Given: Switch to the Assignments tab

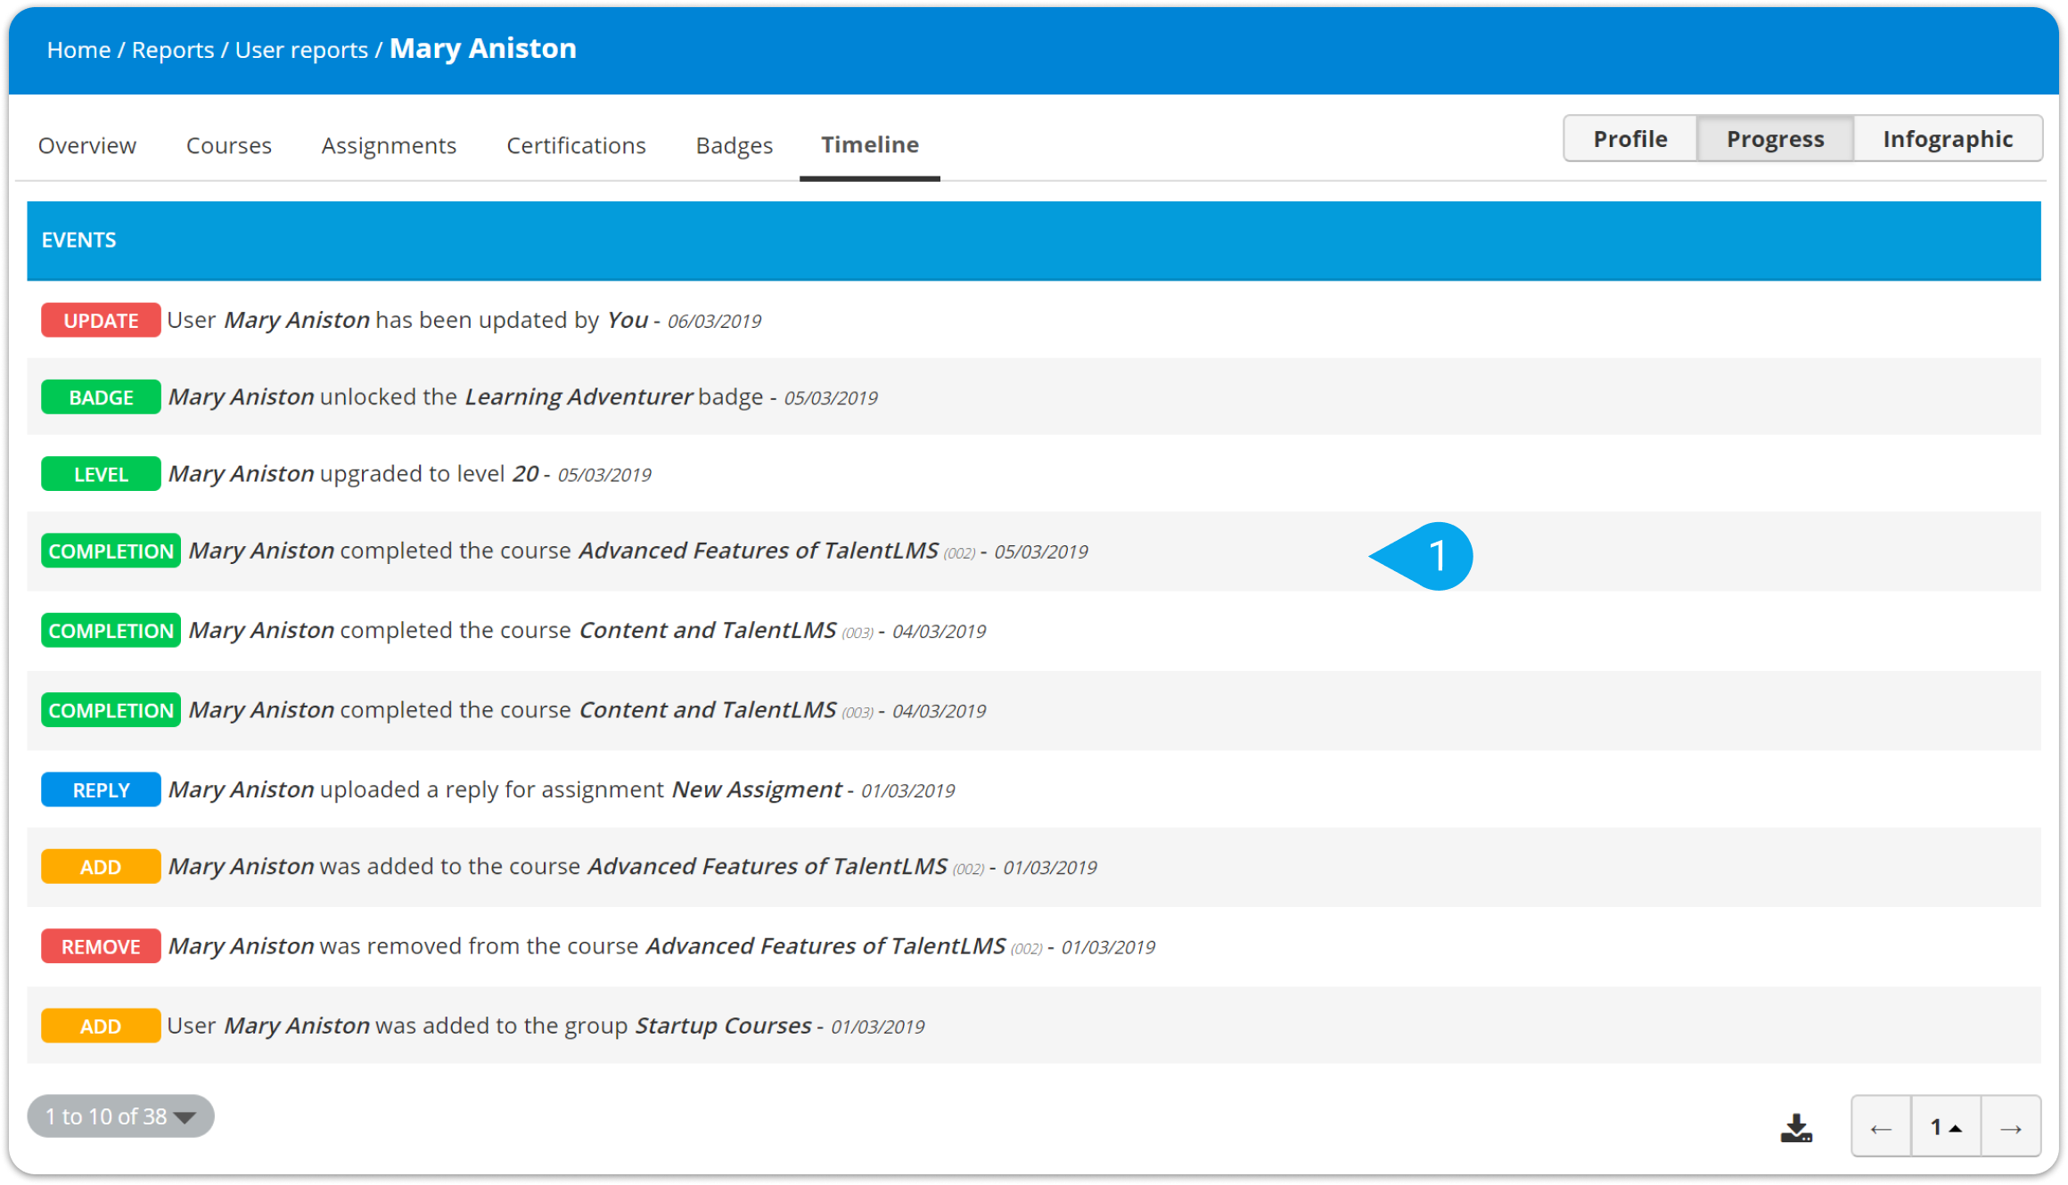Looking at the screenshot, I should tap(389, 145).
